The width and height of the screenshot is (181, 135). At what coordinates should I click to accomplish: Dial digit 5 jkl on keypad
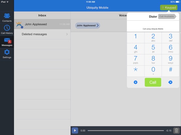pyautogui.click(x=153, y=49)
